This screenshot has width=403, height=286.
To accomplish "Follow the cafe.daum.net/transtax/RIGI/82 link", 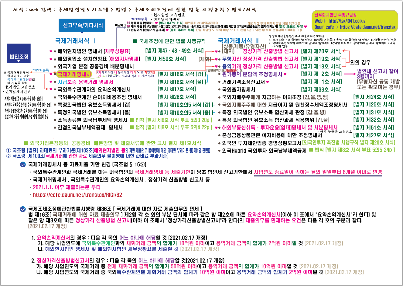I will pos(77,195).
